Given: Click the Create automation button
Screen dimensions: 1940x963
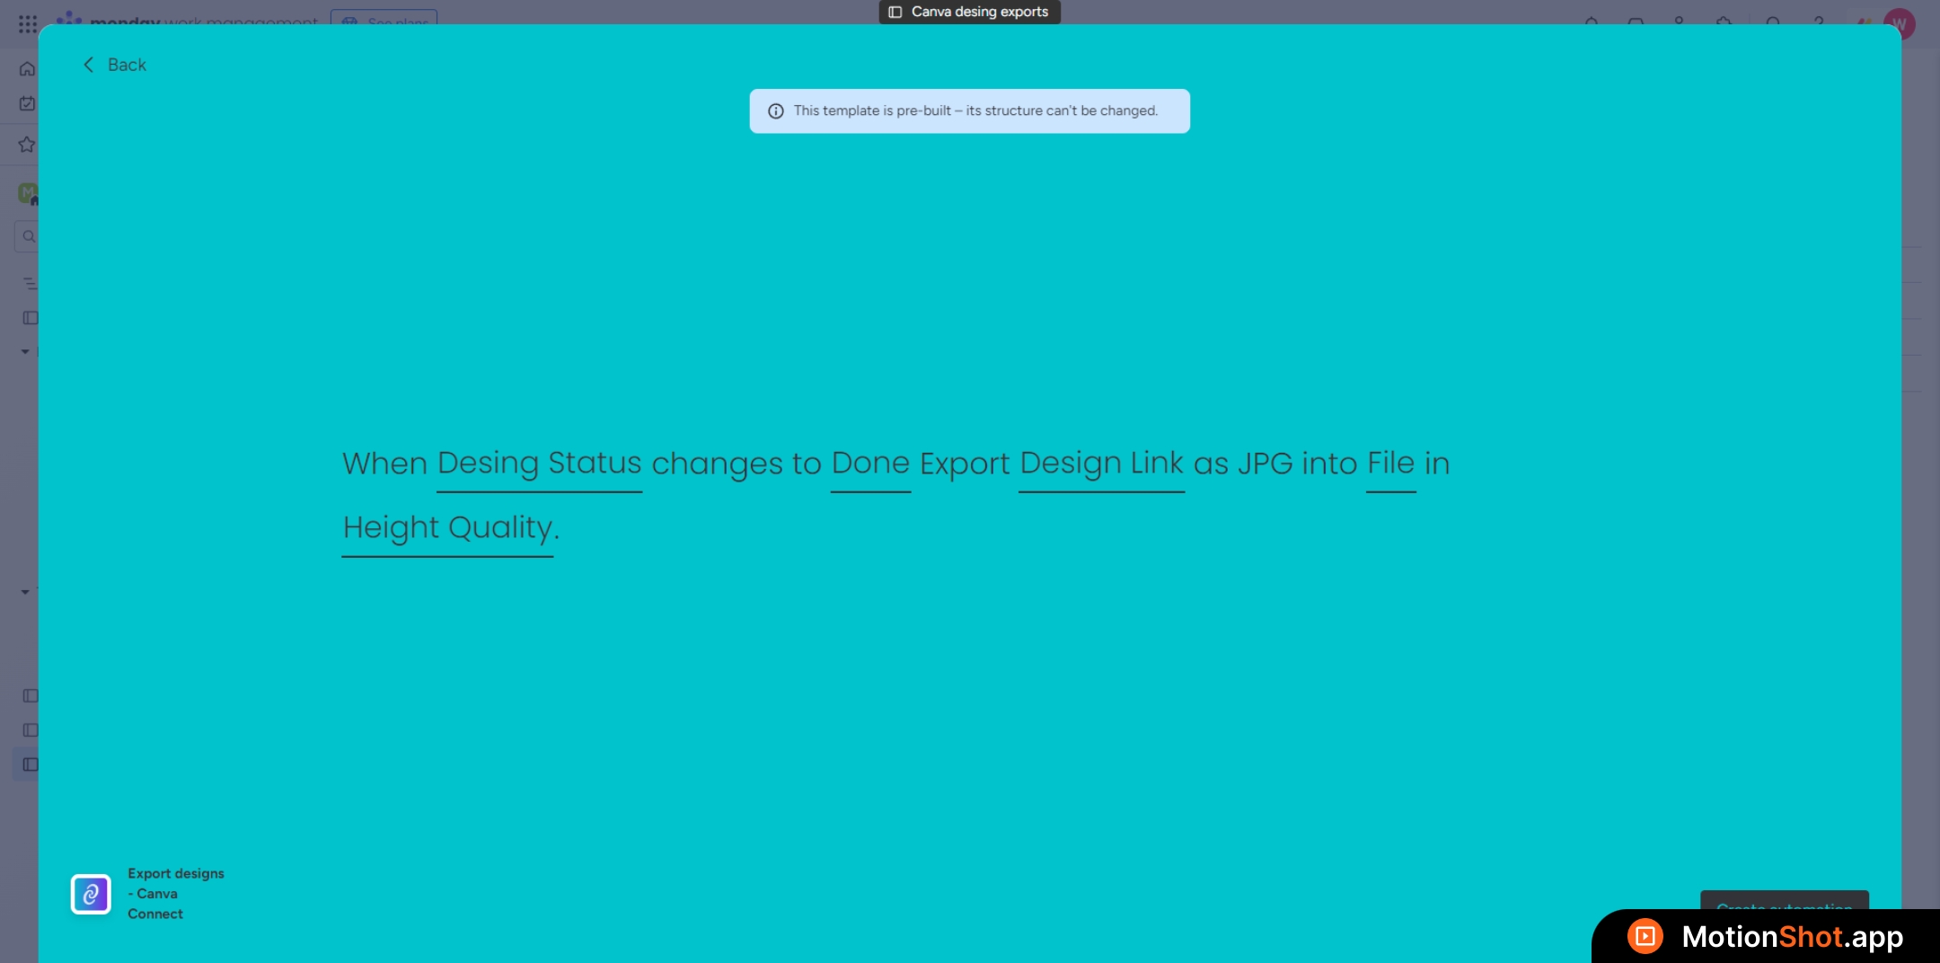Looking at the screenshot, I should pos(1784,901).
